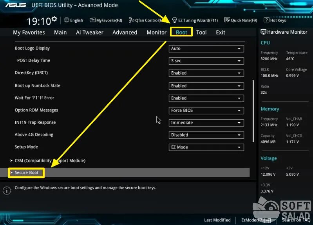Click the BCLK value 100.0 MHz
This screenshot has height=225, width=313.
pos(269,76)
